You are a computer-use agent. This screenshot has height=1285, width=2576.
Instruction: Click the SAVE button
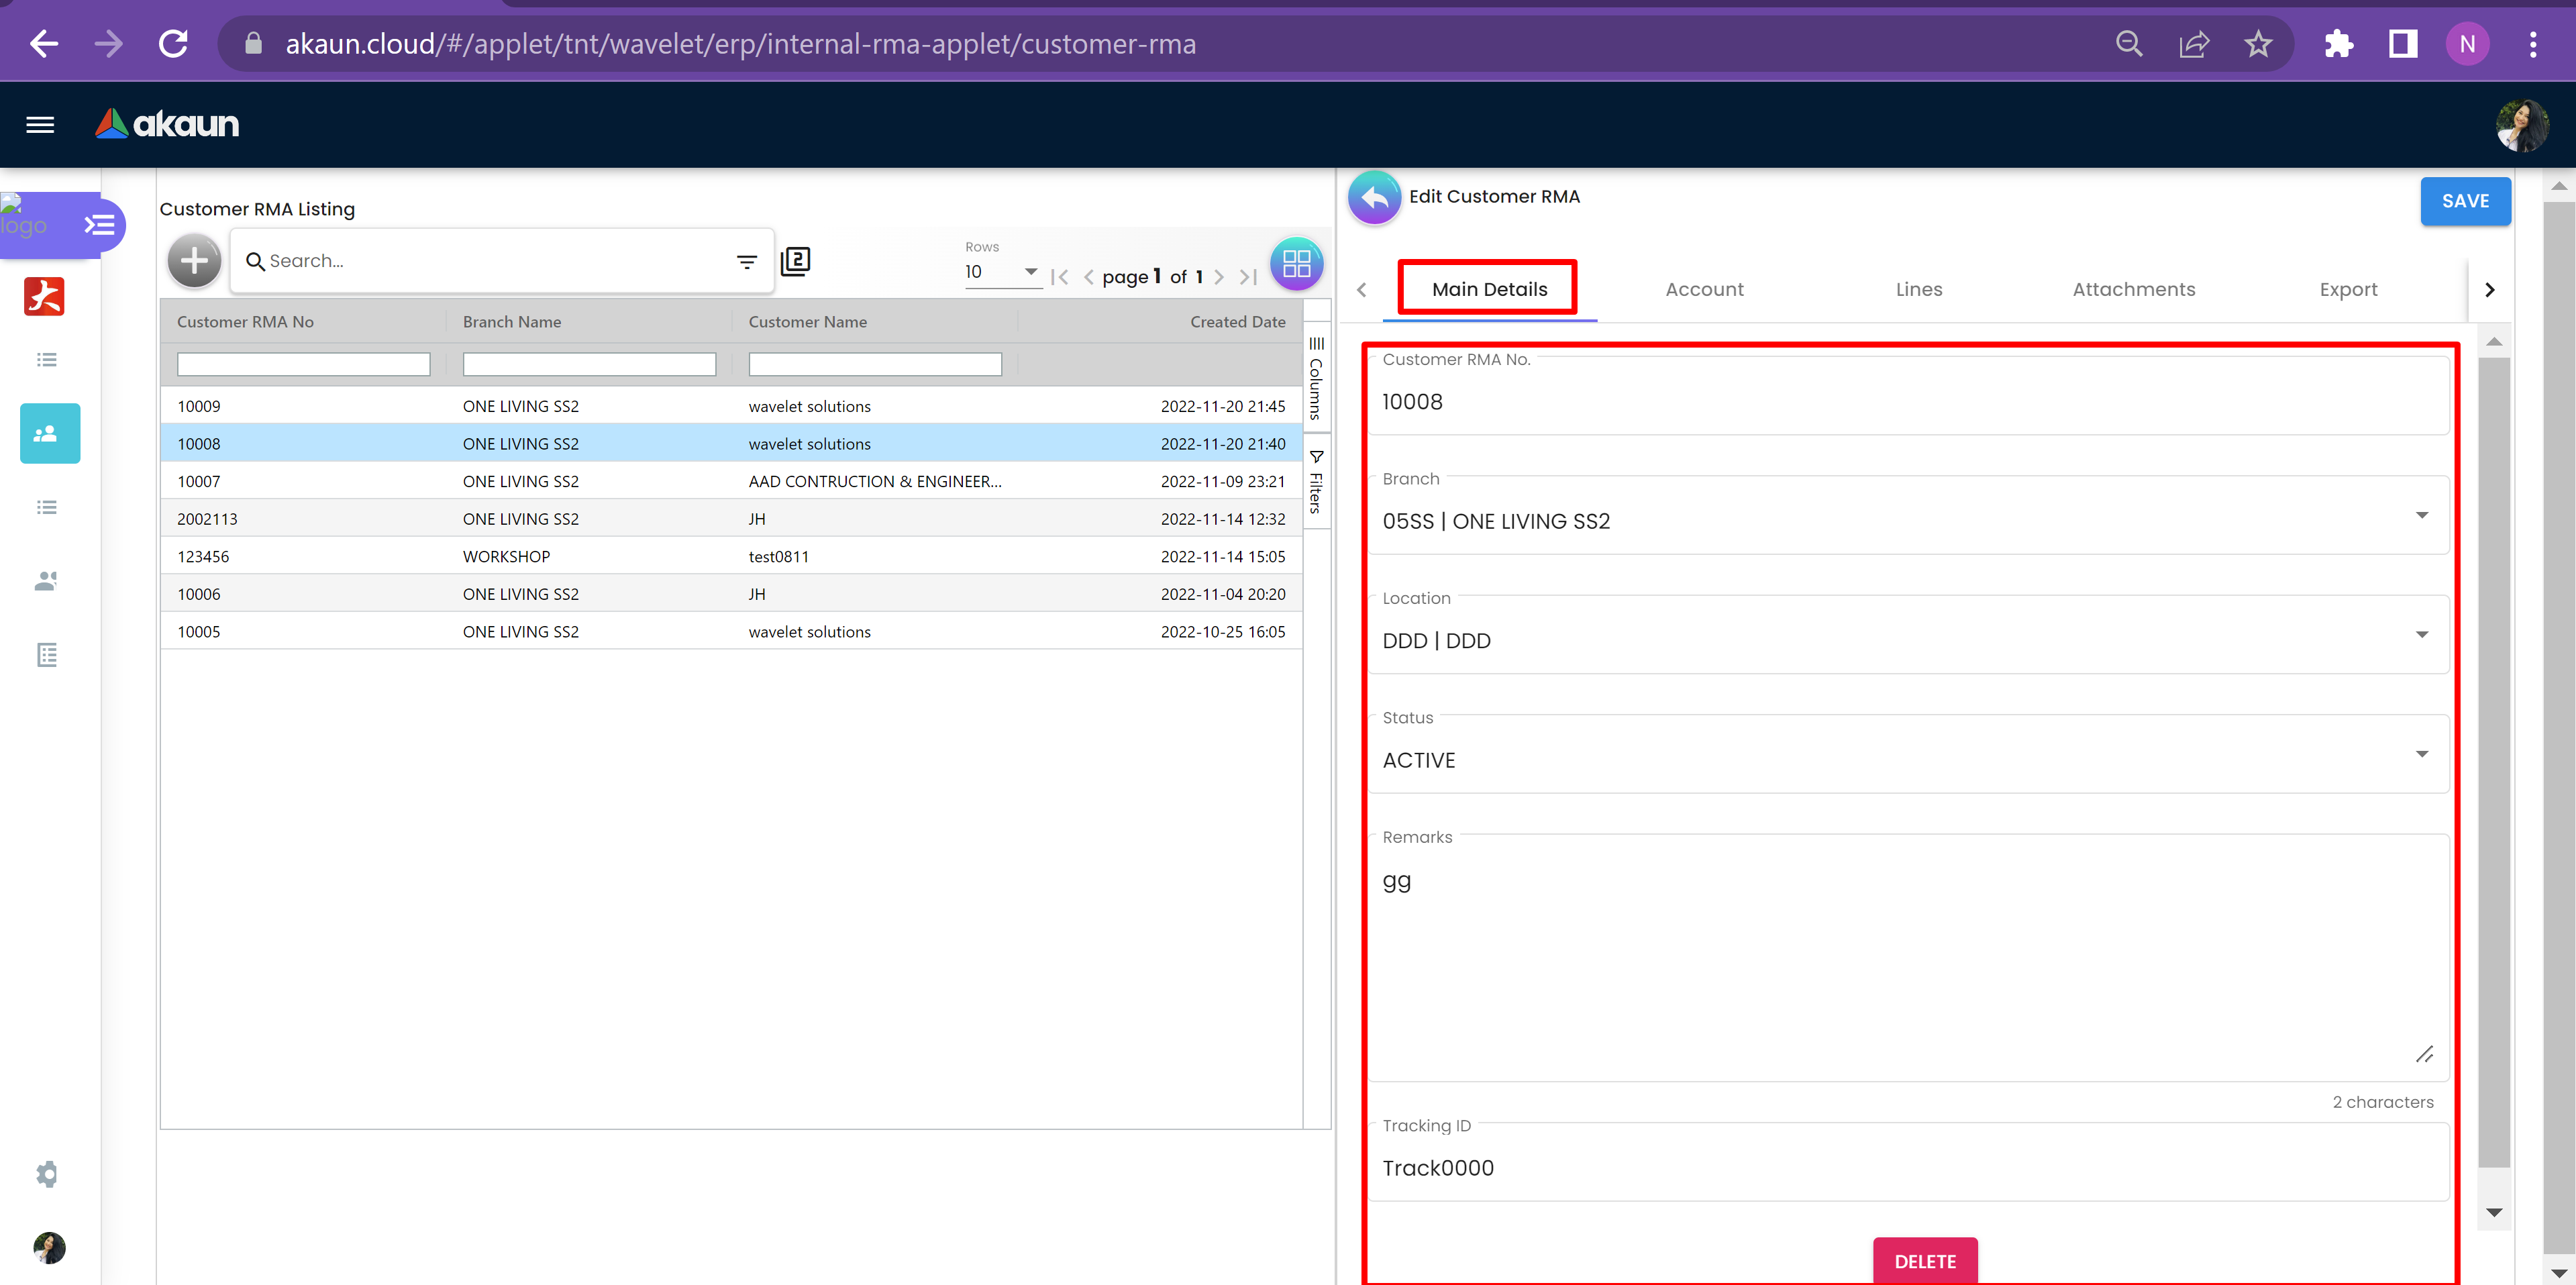click(x=2465, y=201)
